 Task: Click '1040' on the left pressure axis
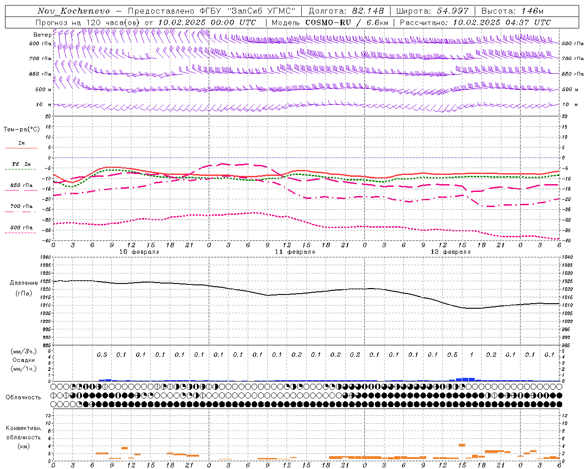(46, 257)
